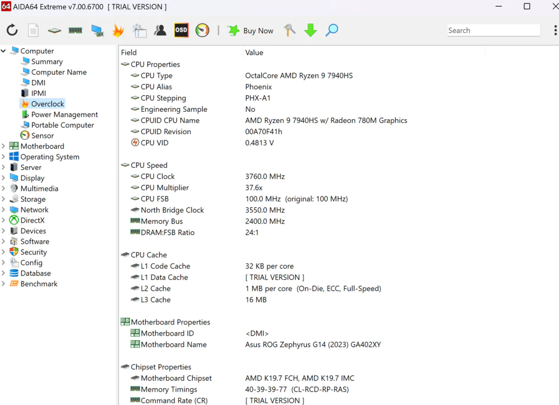Expand the Storage tree node

coord(3,199)
